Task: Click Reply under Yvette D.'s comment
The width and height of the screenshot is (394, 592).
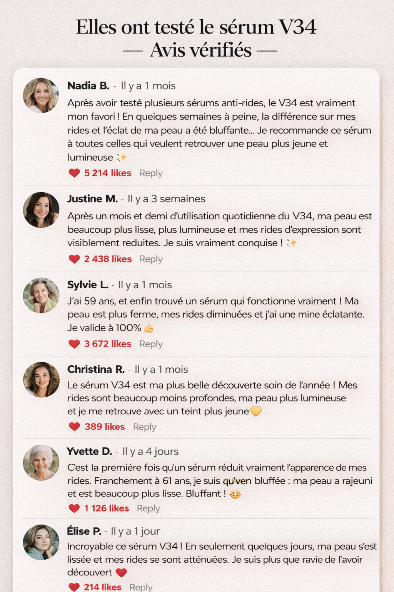Action: tap(149, 509)
